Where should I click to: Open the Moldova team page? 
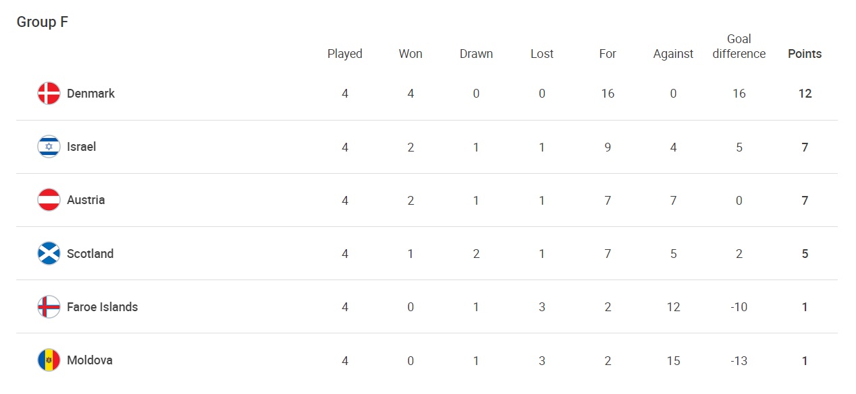(89, 360)
